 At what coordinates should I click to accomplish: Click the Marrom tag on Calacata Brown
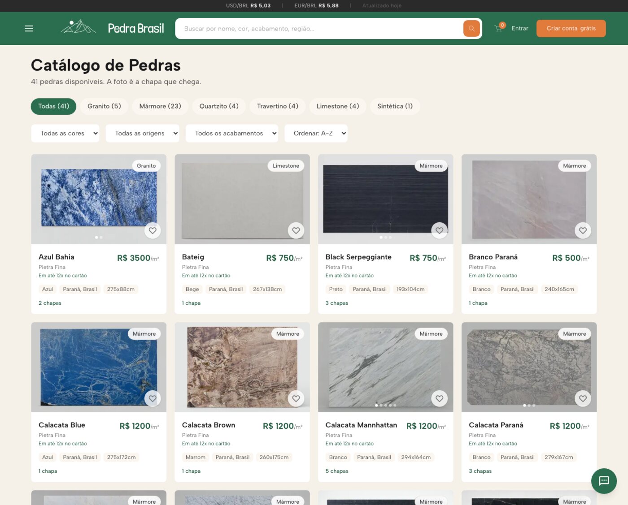pos(196,458)
